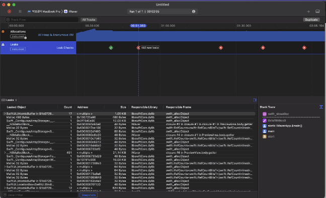
Task: Expand SwiftUI AtomicBuffer row with count 2
Action: click(5, 167)
